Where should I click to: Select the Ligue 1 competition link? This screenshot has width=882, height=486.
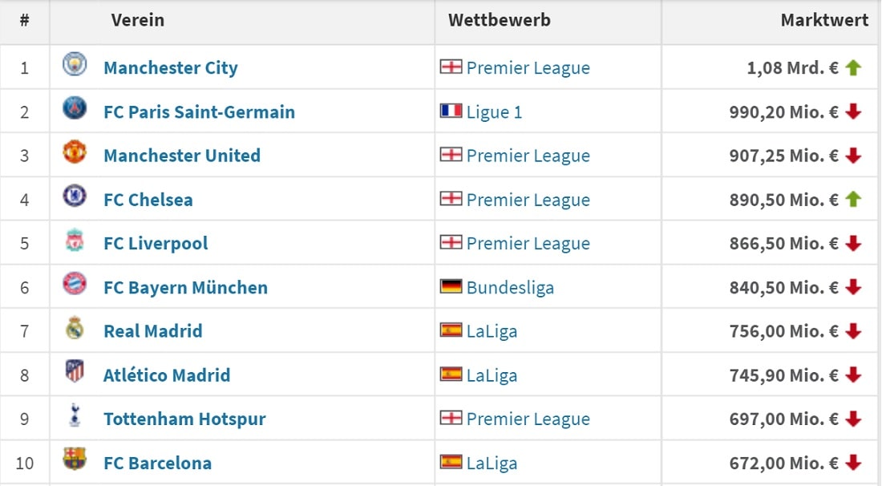494,112
